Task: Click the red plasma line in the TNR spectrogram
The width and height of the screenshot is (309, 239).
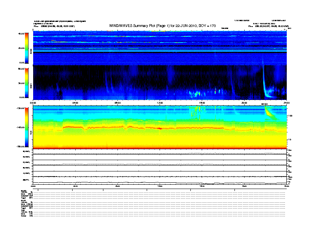Action: pyautogui.click(x=160, y=128)
